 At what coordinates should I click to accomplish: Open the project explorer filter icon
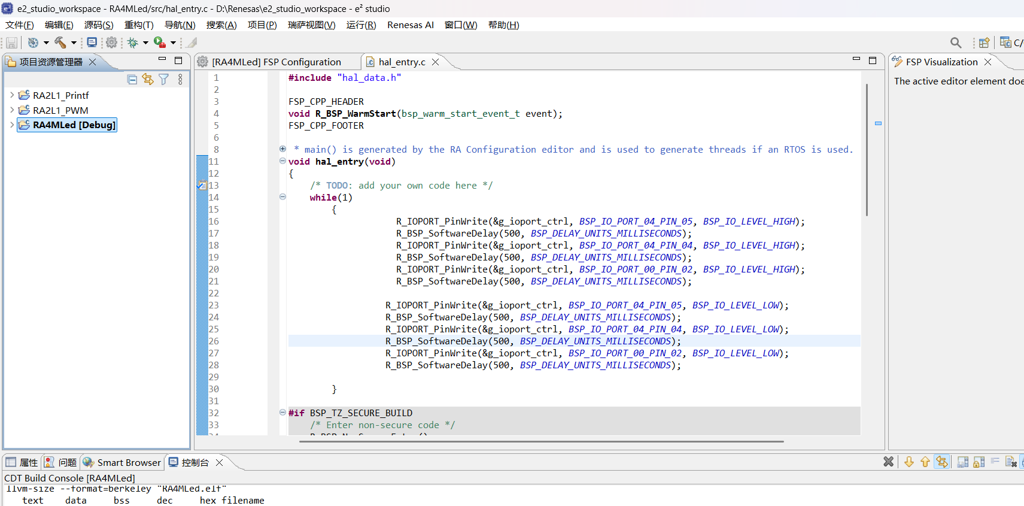pos(164,79)
